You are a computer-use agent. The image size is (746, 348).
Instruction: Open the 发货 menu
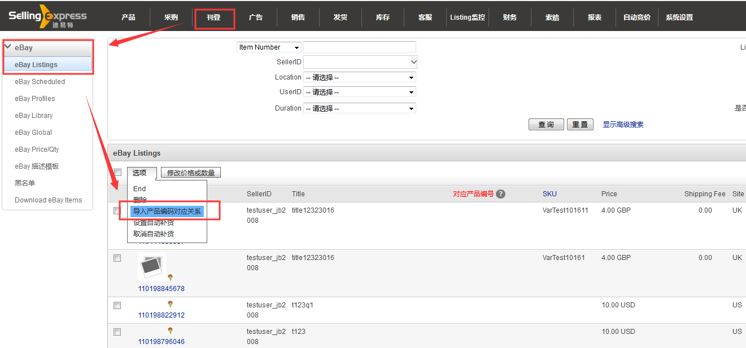click(x=341, y=17)
